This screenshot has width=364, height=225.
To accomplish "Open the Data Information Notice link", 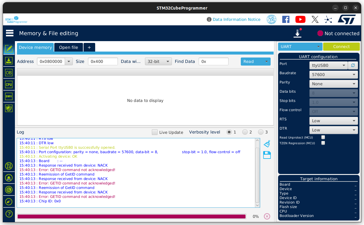I will (237, 19).
